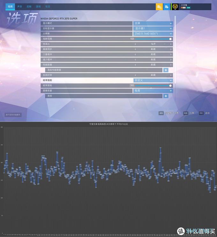Viewport: 217px width, 237px height.
Task: Open the 目标显示器 dropdown showing 显示器1
Action: 153,28
